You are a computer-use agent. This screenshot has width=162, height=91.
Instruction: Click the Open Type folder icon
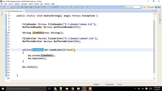click(x=44, y=7)
